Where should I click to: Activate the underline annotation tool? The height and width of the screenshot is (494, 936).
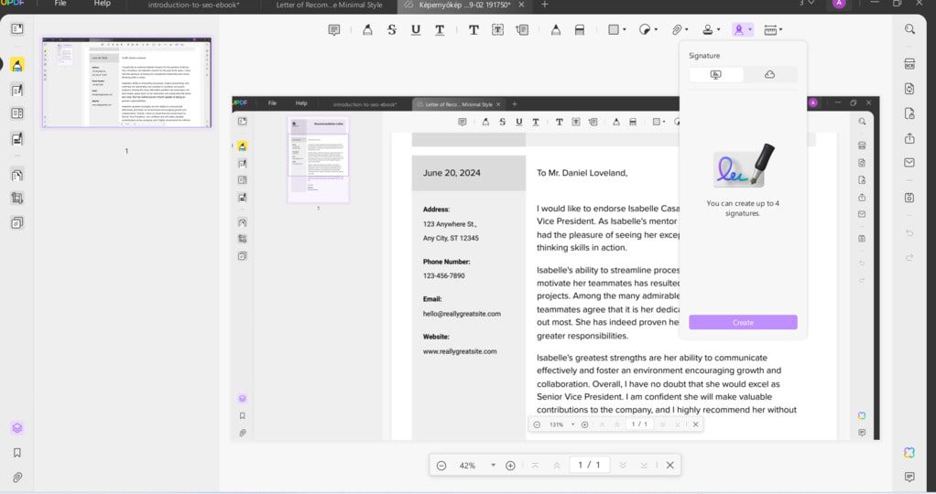416,29
